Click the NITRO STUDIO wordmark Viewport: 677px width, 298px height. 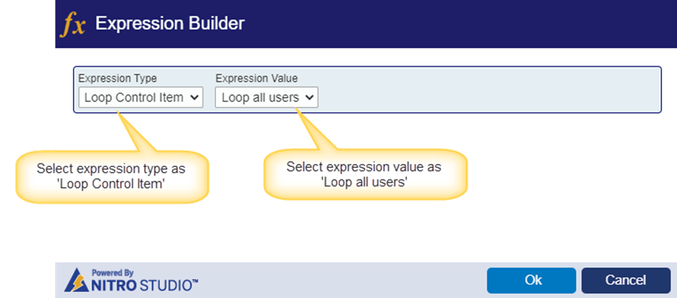[x=145, y=285]
